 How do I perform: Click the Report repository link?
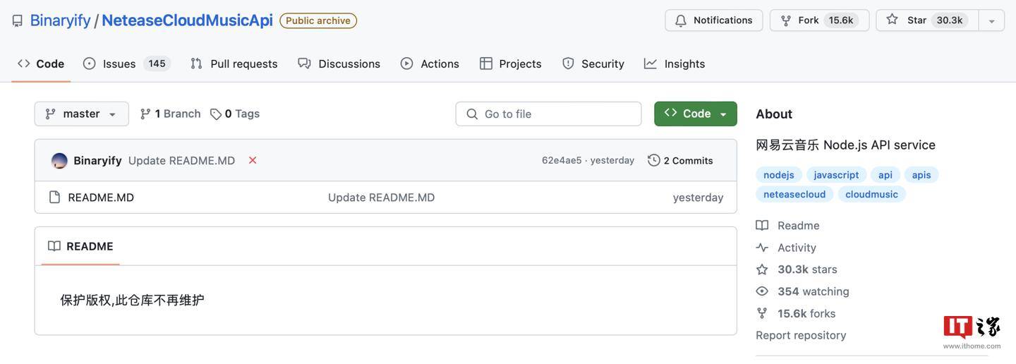[801, 335]
